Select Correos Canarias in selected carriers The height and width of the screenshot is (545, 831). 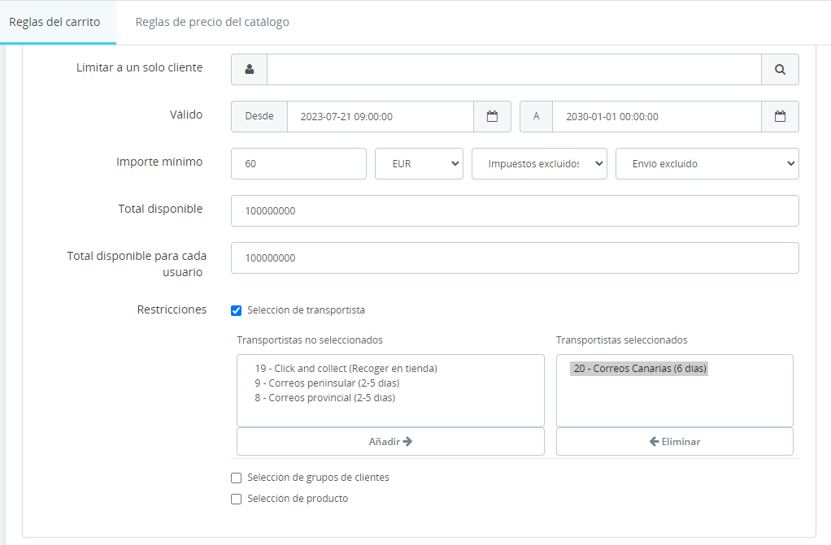coord(640,369)
